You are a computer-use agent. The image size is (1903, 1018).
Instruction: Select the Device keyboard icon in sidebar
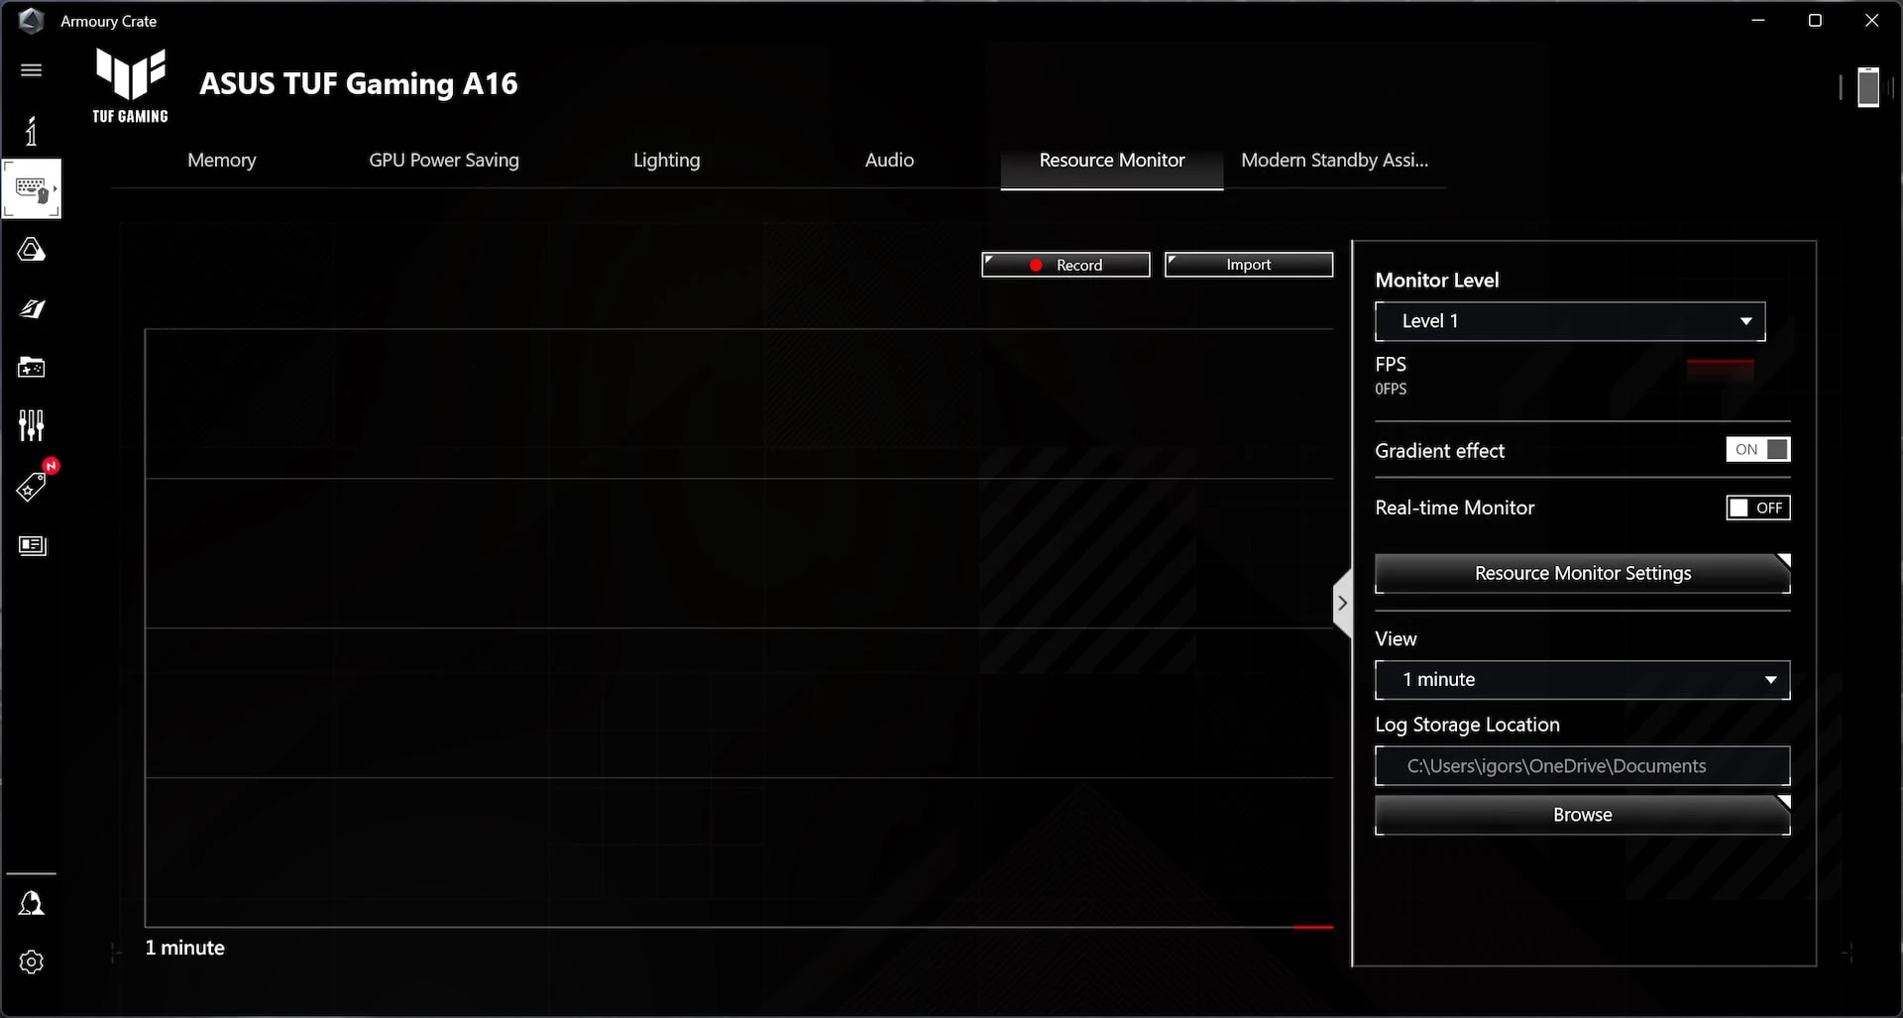[32, 188]
